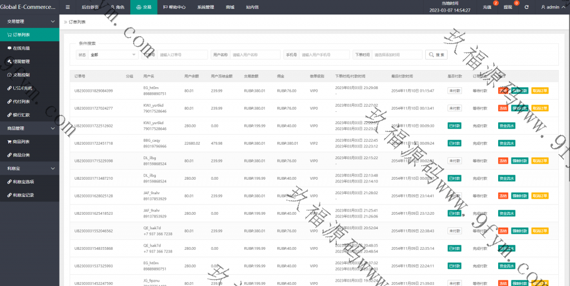Open the 系统管理 top menu
The height and width of the screenshot is (286, 570).
(205, 7)
